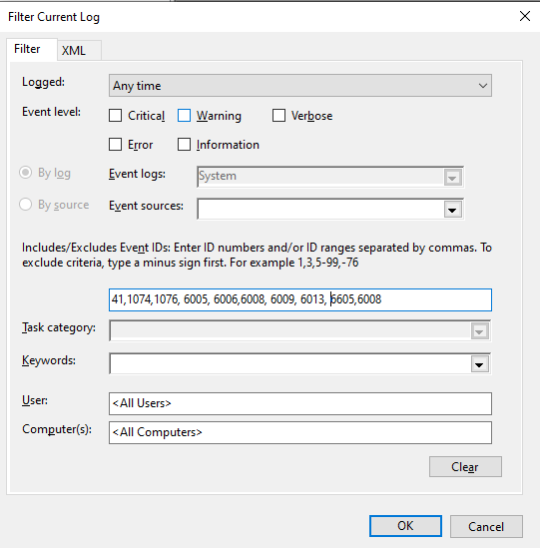The width and height of the screenshot is (540, 548).
Task: Select the By log radio button
Action: pos(26,173)
